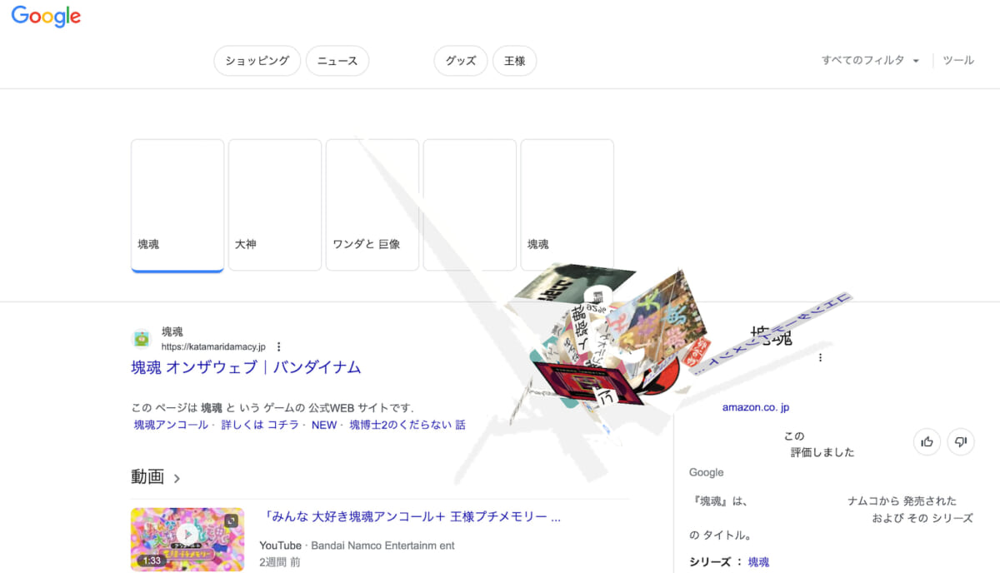
Task: Open the ツール menu
Action: click(x=958, y=61)
